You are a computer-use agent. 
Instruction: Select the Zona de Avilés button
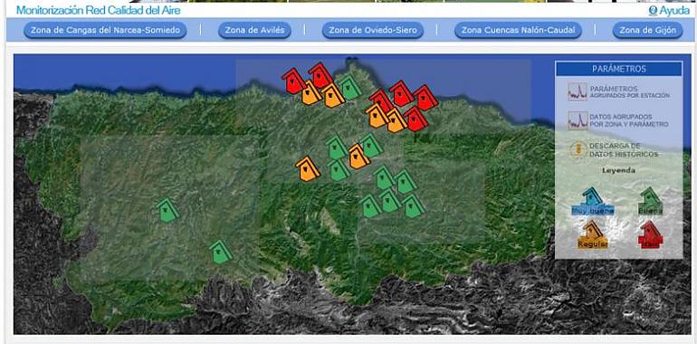point(254,30)
